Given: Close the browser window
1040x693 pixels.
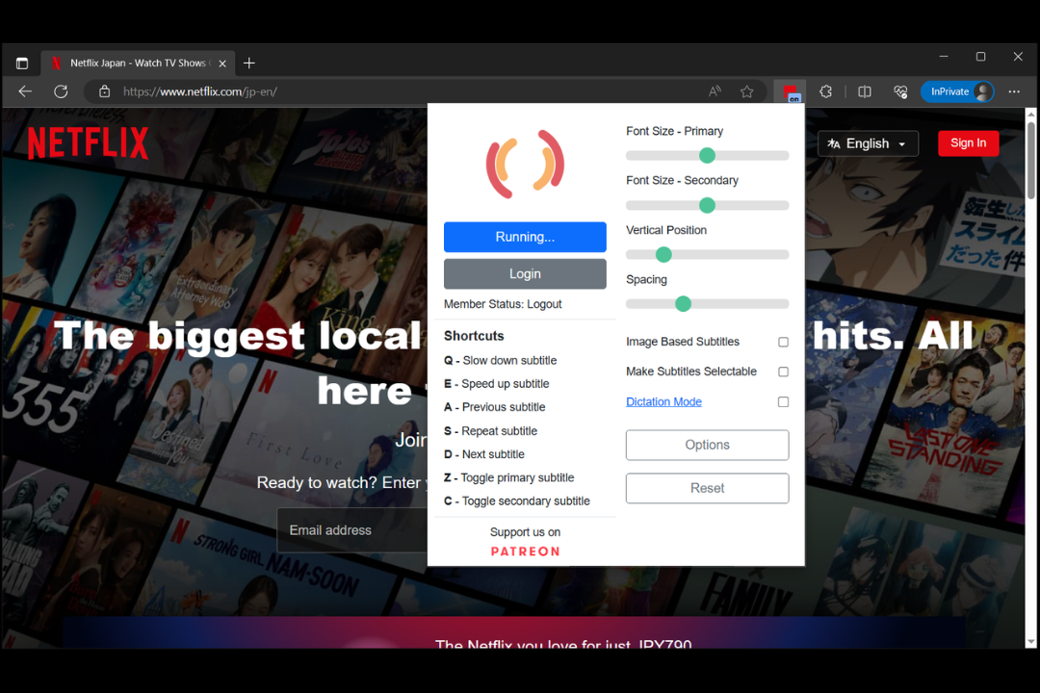Looking at the screenshot, I should pos(1018,57).
